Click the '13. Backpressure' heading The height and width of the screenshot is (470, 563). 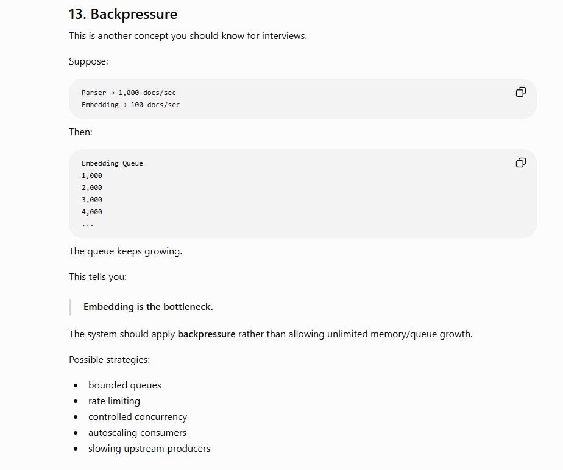pos(123,14)
